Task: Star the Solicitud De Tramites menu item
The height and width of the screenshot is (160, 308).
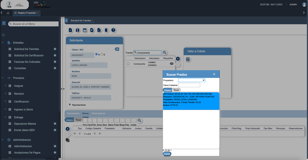Action: [x=55, y=49]
